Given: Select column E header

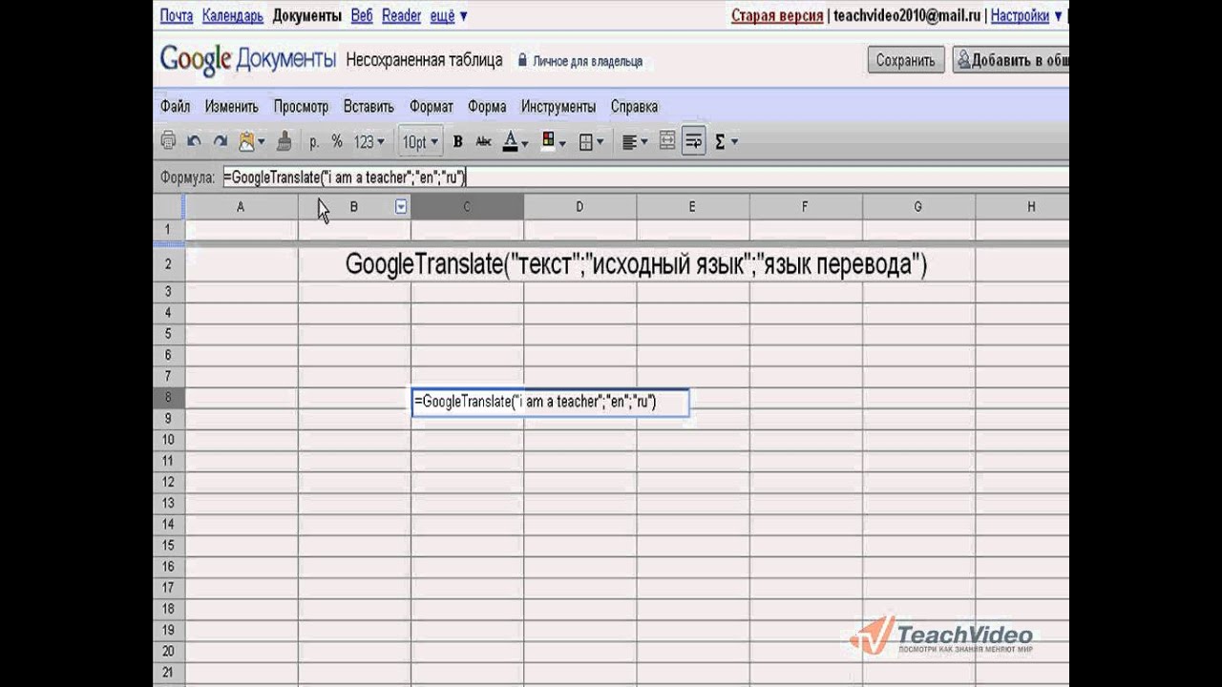Looking at the screenshot, I should click(692, 206).
